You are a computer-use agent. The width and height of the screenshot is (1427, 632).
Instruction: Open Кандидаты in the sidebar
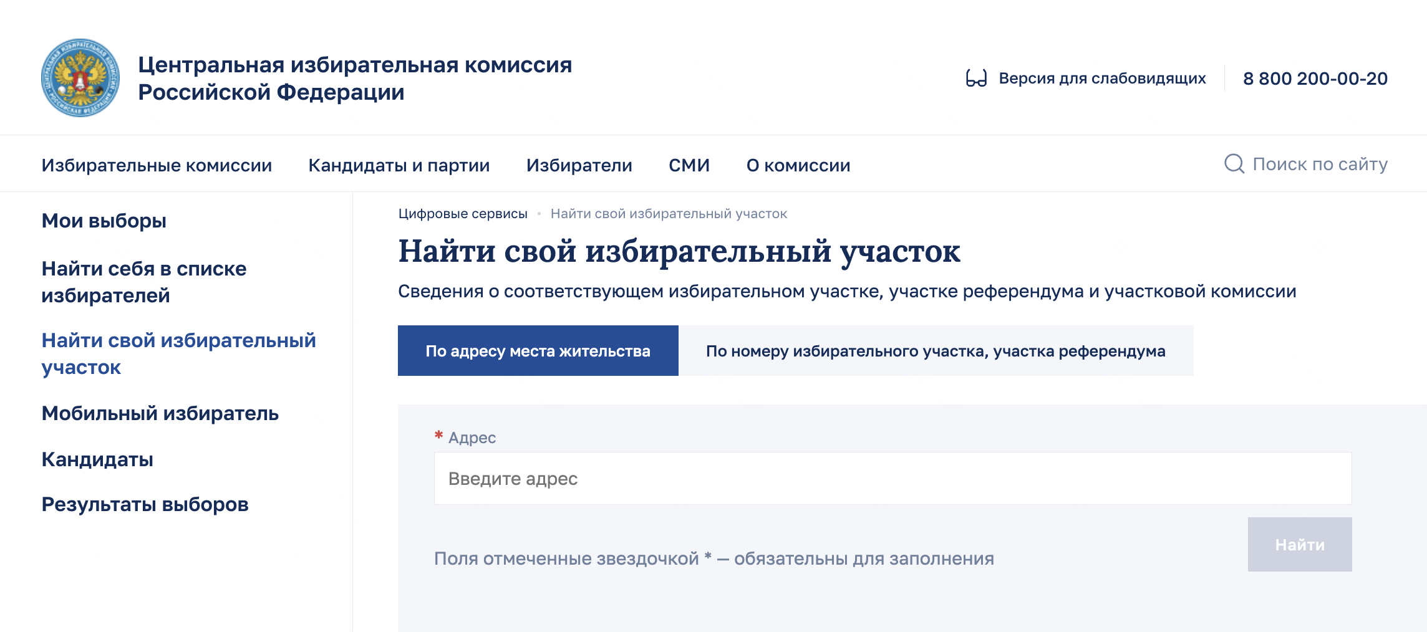click(97, 459)
